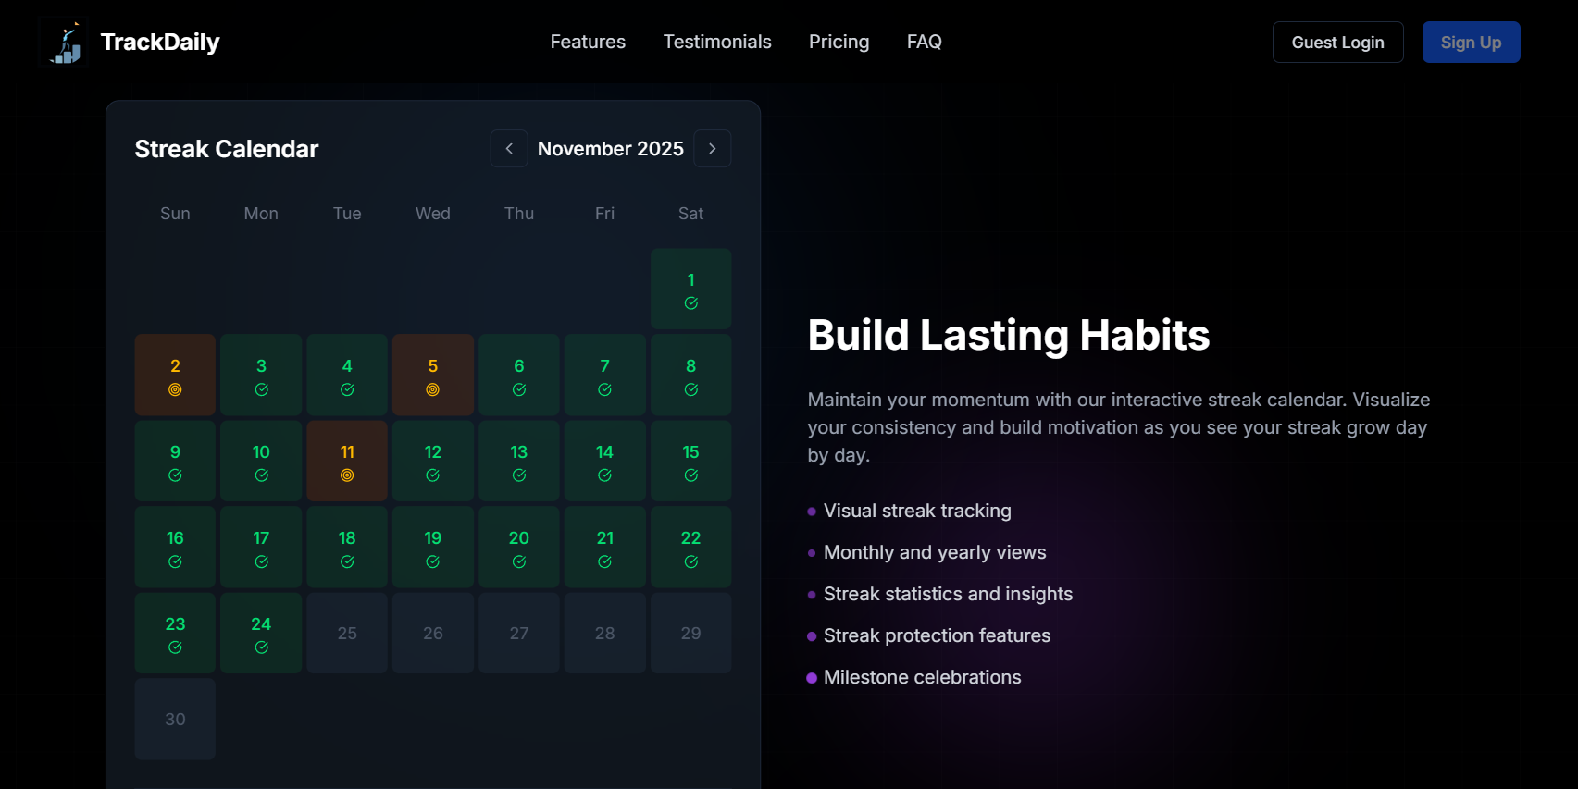Toggle the streak marker on day 16
1578x789 pixels.
coord(175,547)
